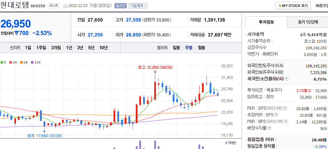Click the 하한가 19,400 text
The width and height of the screenshot is (328, 149).
157,35
